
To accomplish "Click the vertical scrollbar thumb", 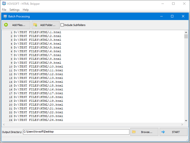I will 186,36.
